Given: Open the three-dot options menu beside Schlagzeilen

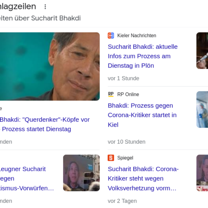Looking at the screenshot, I should pos(45,7).
